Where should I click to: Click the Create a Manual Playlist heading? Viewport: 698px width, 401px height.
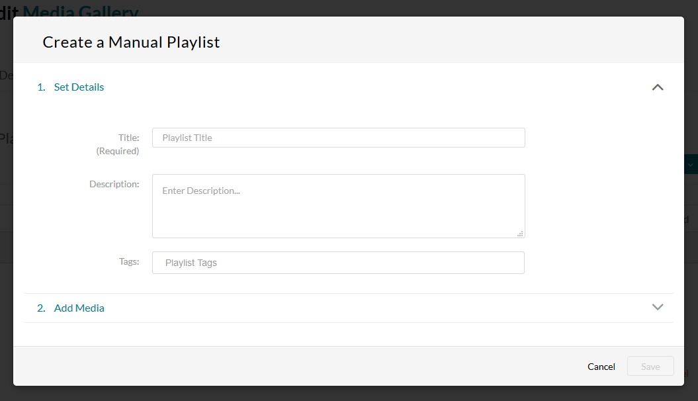pos(131,42)
